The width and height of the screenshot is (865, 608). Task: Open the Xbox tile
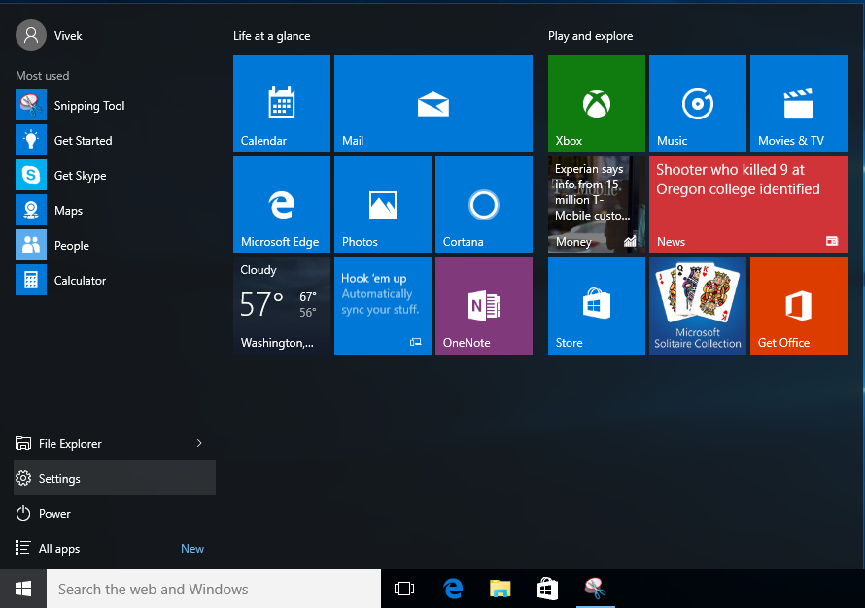coord(596,104)
